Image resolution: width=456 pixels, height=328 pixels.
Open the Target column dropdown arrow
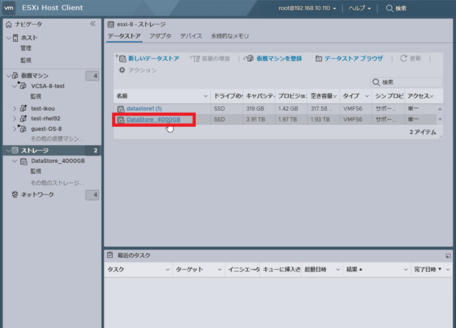220,269
